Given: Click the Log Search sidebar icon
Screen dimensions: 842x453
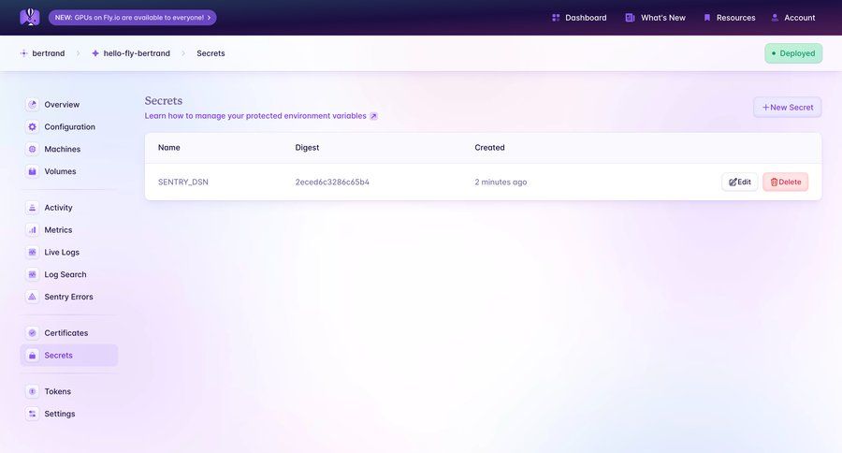Looking at the screenshot, I should (32, 274).
